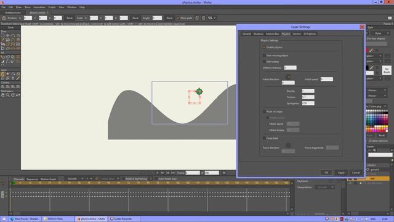Click the Windows Start button
This screenshot has width=394, height=222.
pyautogui.click(x=4, y=219)
